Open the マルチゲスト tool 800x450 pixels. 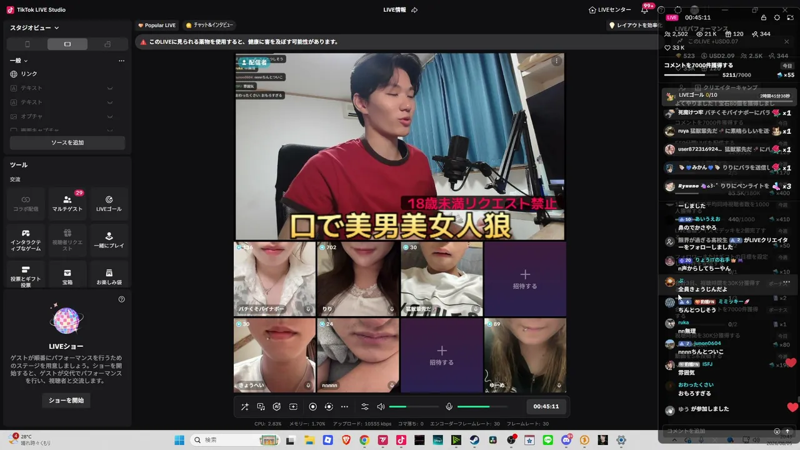coord(67,204)
